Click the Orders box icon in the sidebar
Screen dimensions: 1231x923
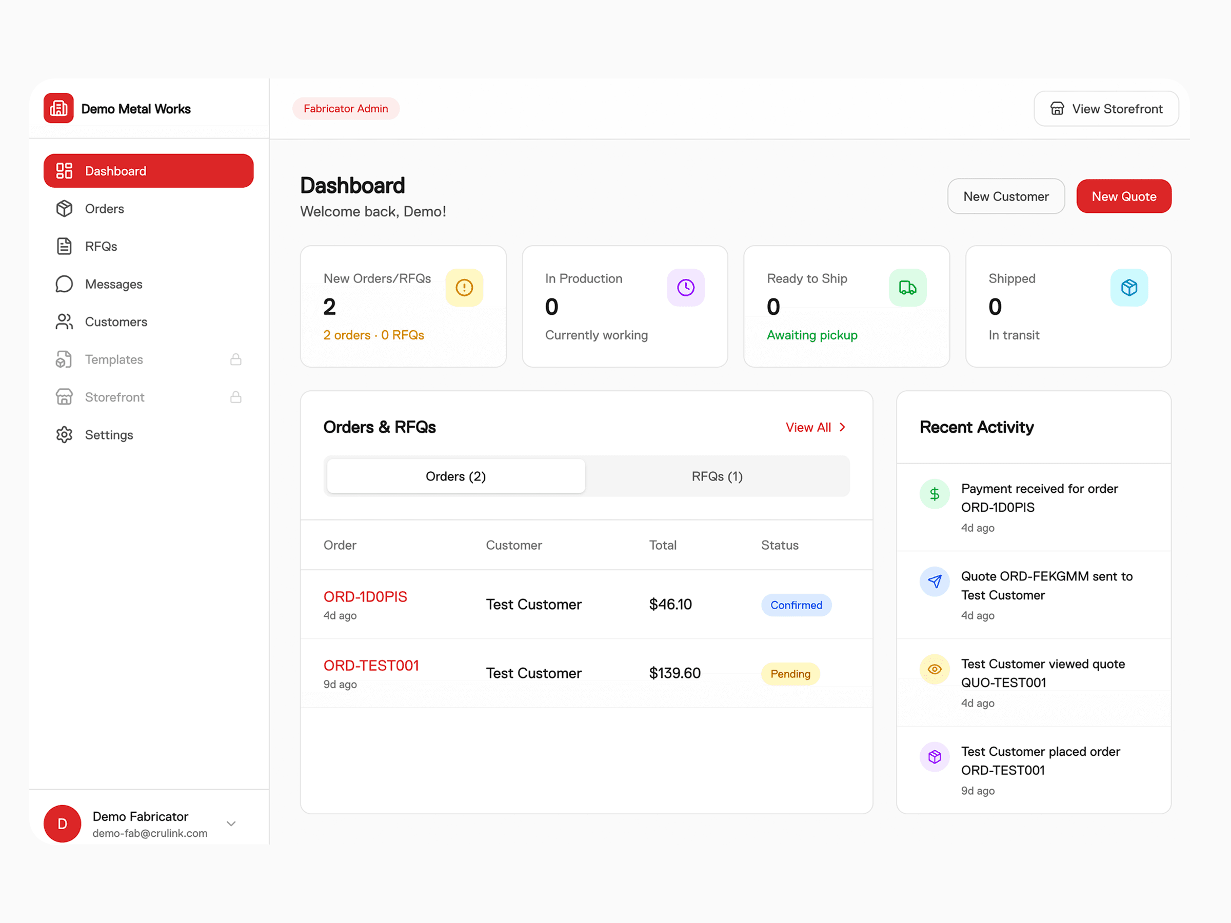64,209
